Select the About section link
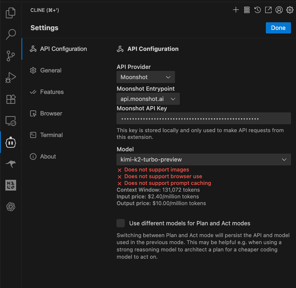 point(48,156)
